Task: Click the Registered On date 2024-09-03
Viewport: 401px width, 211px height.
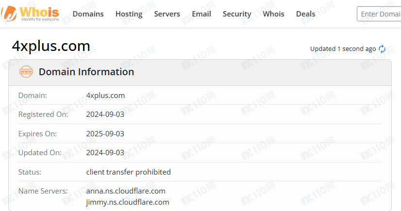Action: (x=105, y=114)
